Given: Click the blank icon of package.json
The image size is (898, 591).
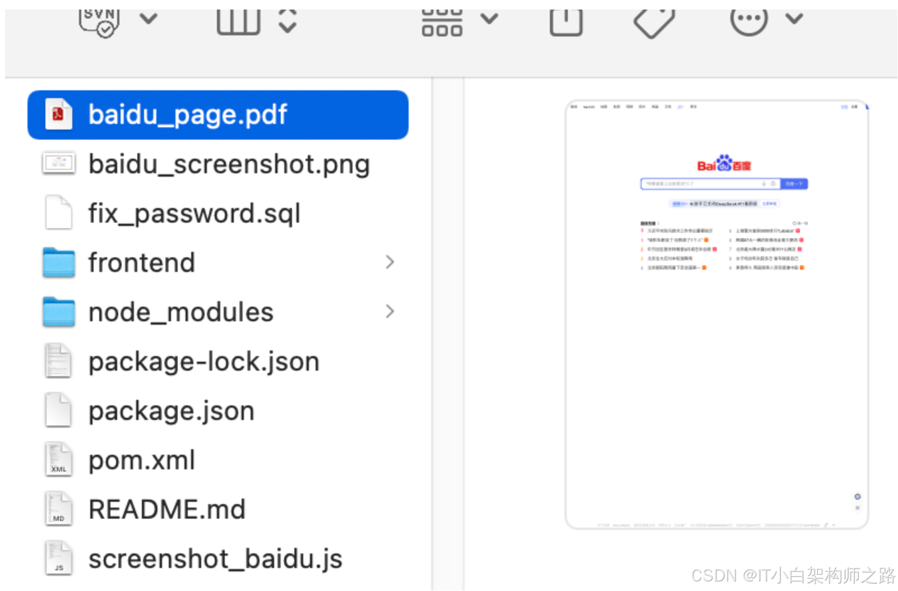Looking at the screenshot, I should tap(58, 410).
